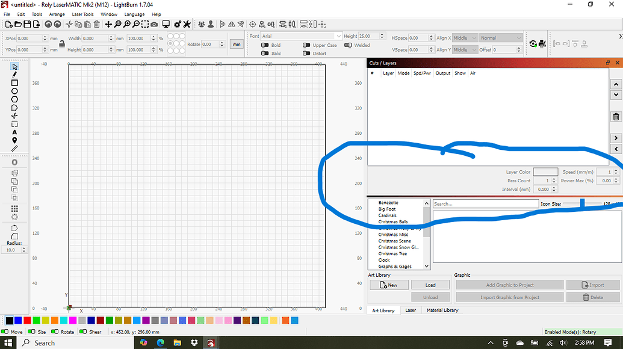The image size is (623, 349).
Task: Undo the last action
Action: tap(48, 24)
